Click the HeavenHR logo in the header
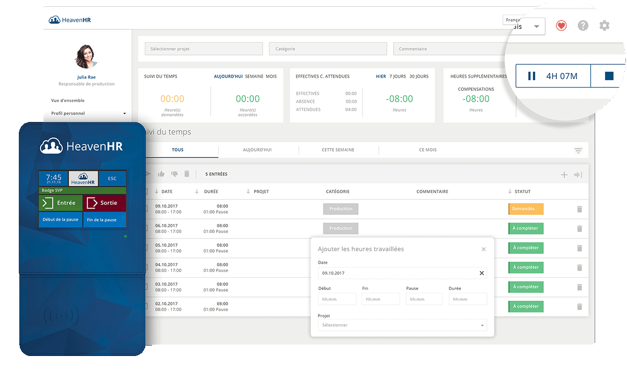Screen dimensions: 627x369 point(69,20)
